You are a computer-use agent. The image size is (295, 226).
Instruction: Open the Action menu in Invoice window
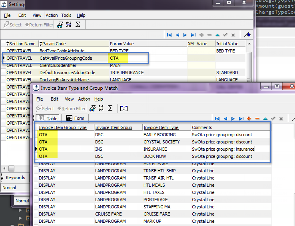(84, 99)
